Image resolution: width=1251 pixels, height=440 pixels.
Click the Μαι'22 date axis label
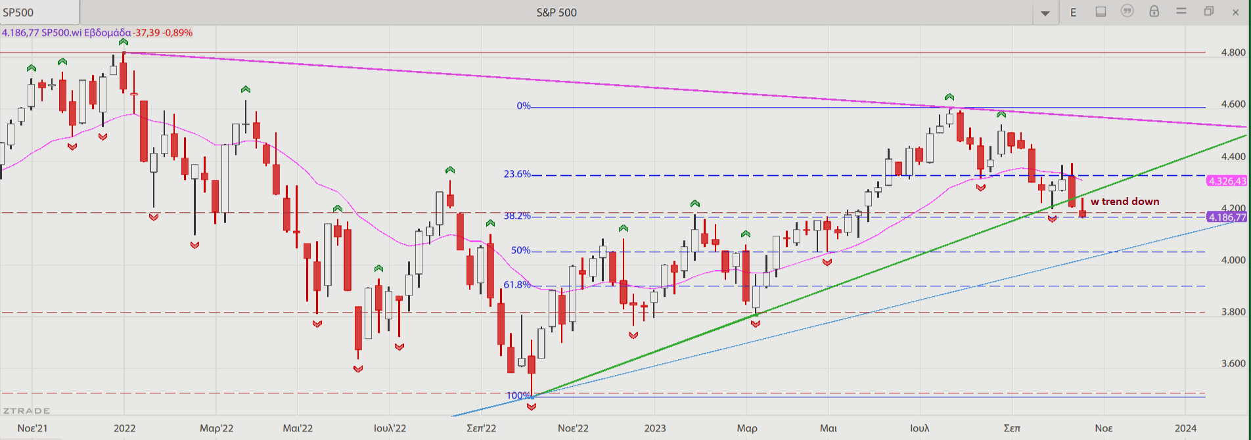coord(298,428)
